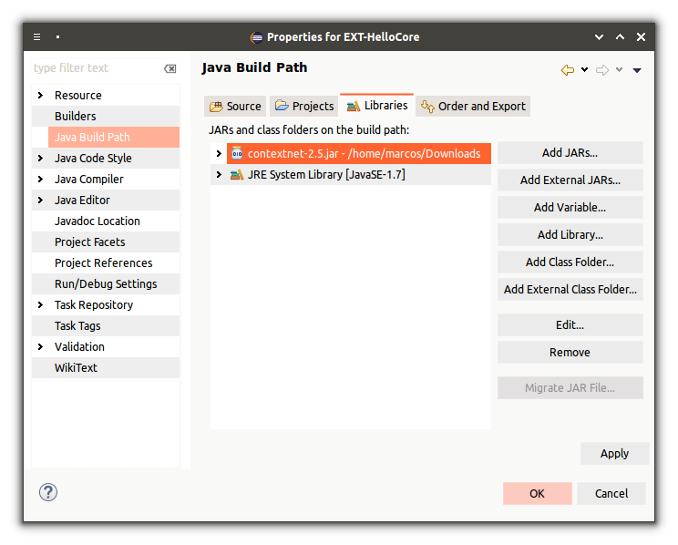
Task: Open the Order and Export tab
Action: coord(473,106)
